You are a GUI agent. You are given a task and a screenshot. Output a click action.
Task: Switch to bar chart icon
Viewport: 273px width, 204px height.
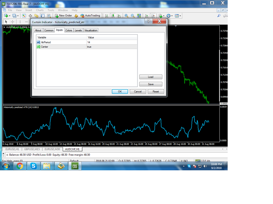[106, 16]
